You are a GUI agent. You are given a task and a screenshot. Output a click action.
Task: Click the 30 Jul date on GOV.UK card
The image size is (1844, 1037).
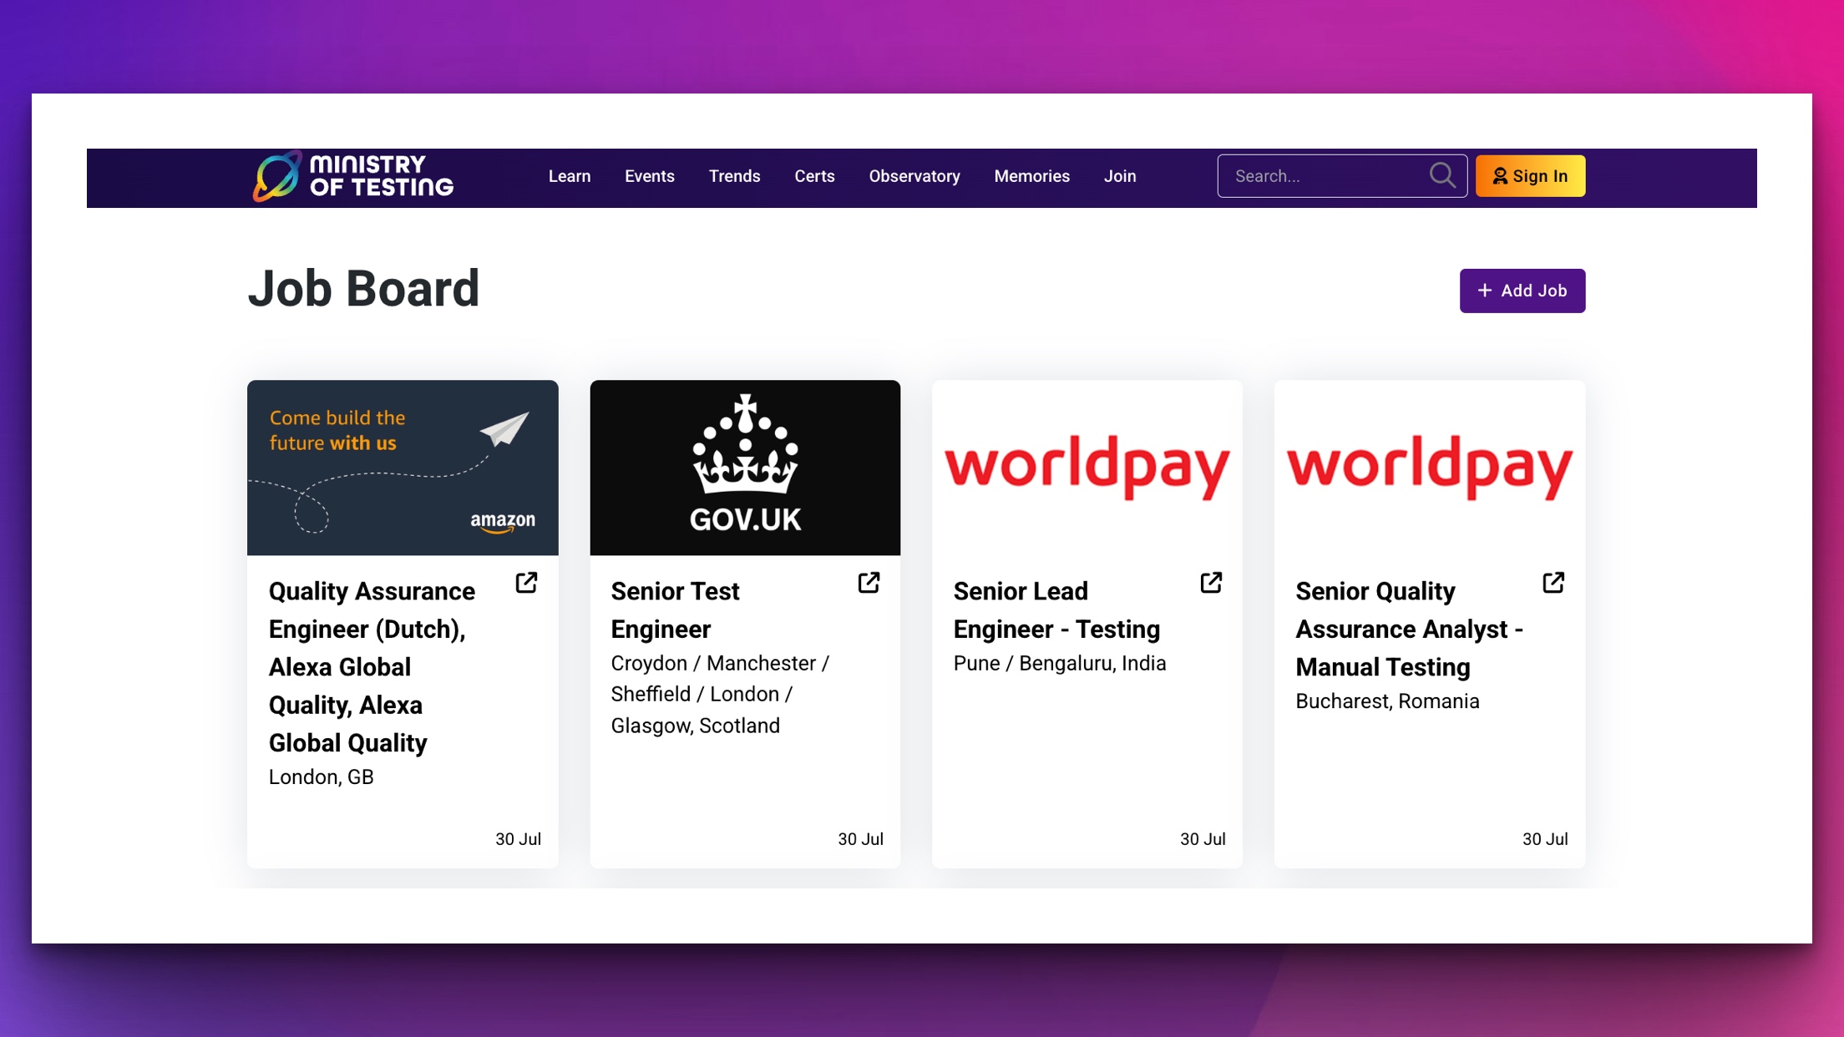[860, 839]
